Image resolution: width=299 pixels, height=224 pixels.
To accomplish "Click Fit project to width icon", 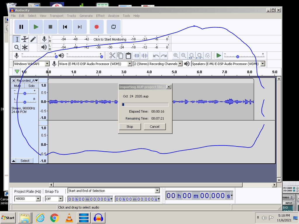I will pyautogui.click(x=199, y=56).
